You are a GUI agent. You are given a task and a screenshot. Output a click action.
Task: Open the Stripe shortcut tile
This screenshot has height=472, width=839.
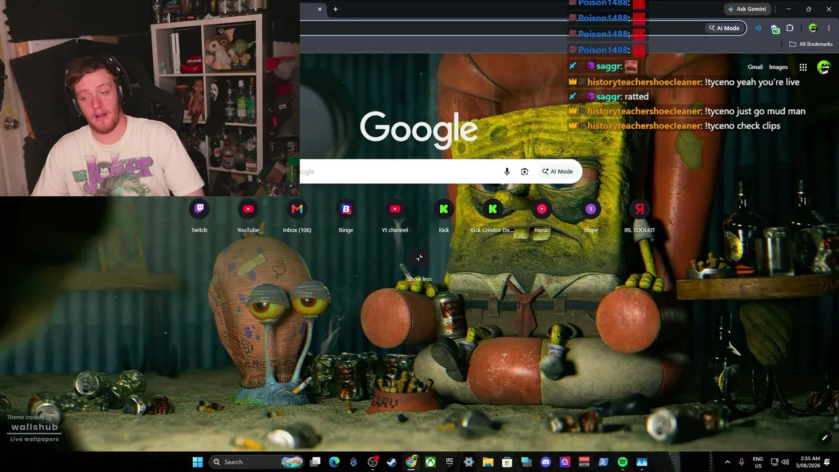point(591,216)
